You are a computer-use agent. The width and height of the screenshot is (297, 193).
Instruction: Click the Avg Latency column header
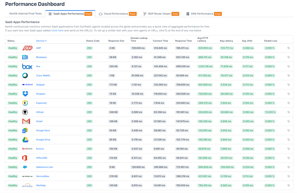(x=226, y=41)
